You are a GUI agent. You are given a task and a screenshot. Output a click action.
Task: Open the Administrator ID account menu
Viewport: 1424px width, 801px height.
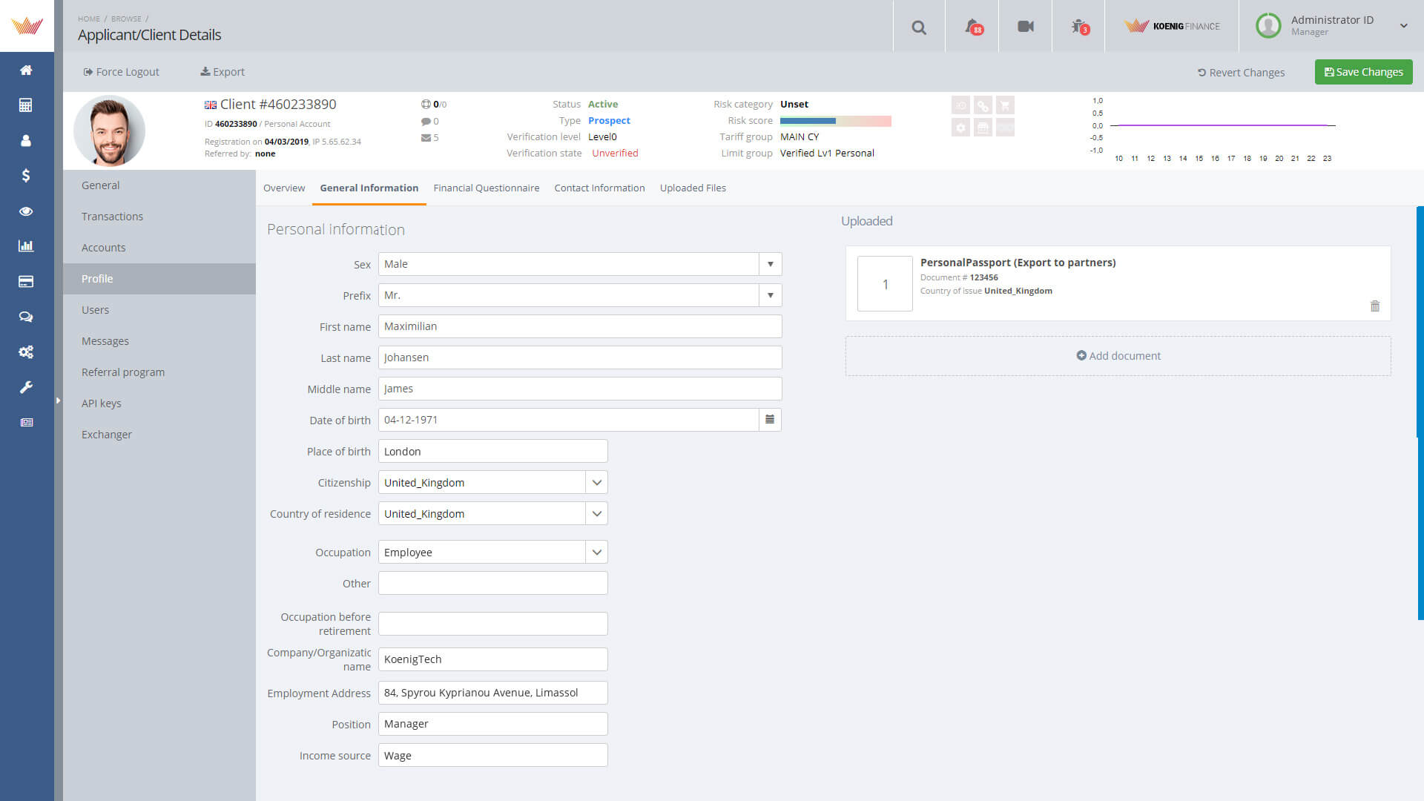[1332, 25]
